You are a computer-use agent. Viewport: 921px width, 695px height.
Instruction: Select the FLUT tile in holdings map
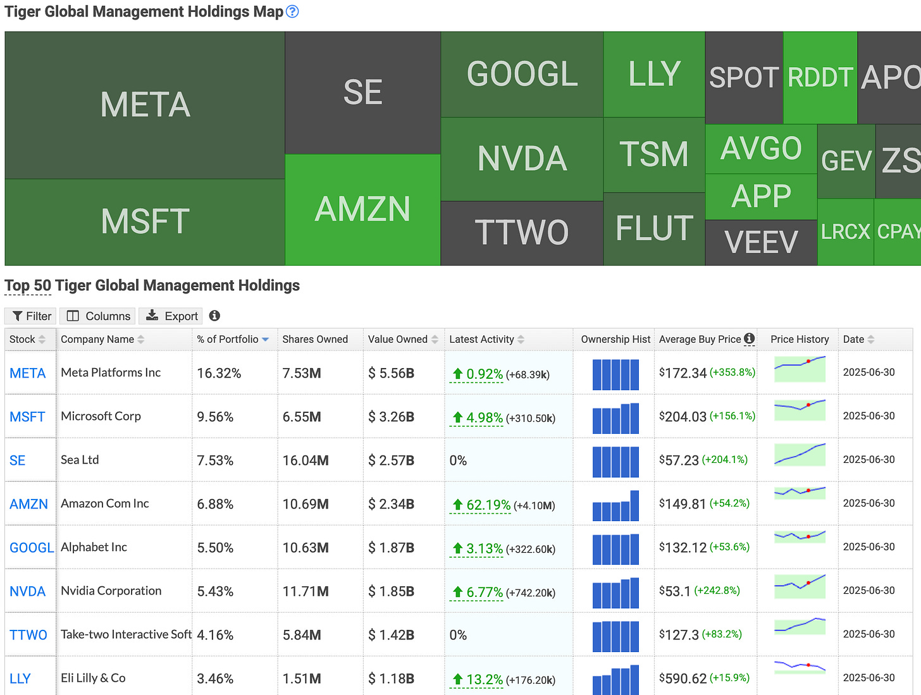point(654,229)
